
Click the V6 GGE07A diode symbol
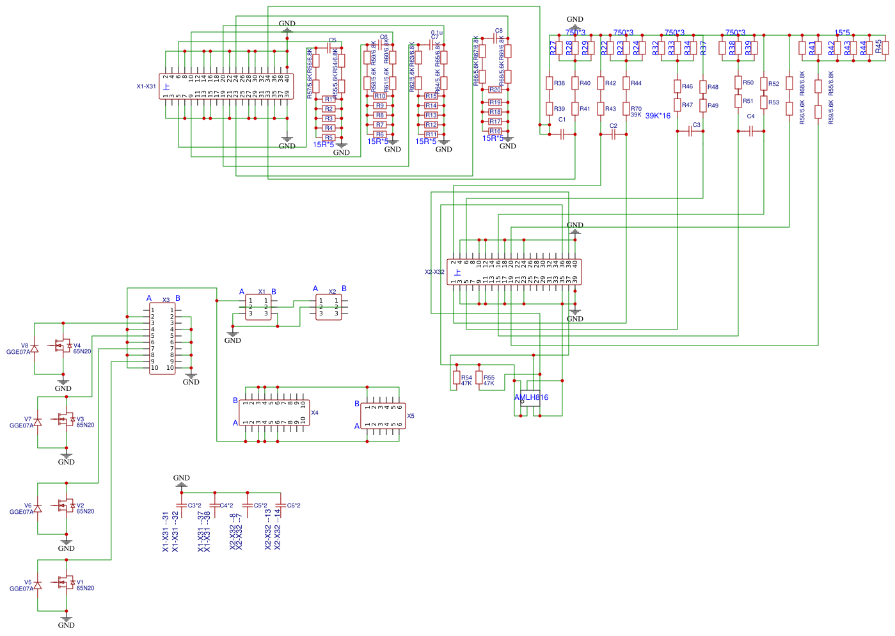click(x=38, y=508)
